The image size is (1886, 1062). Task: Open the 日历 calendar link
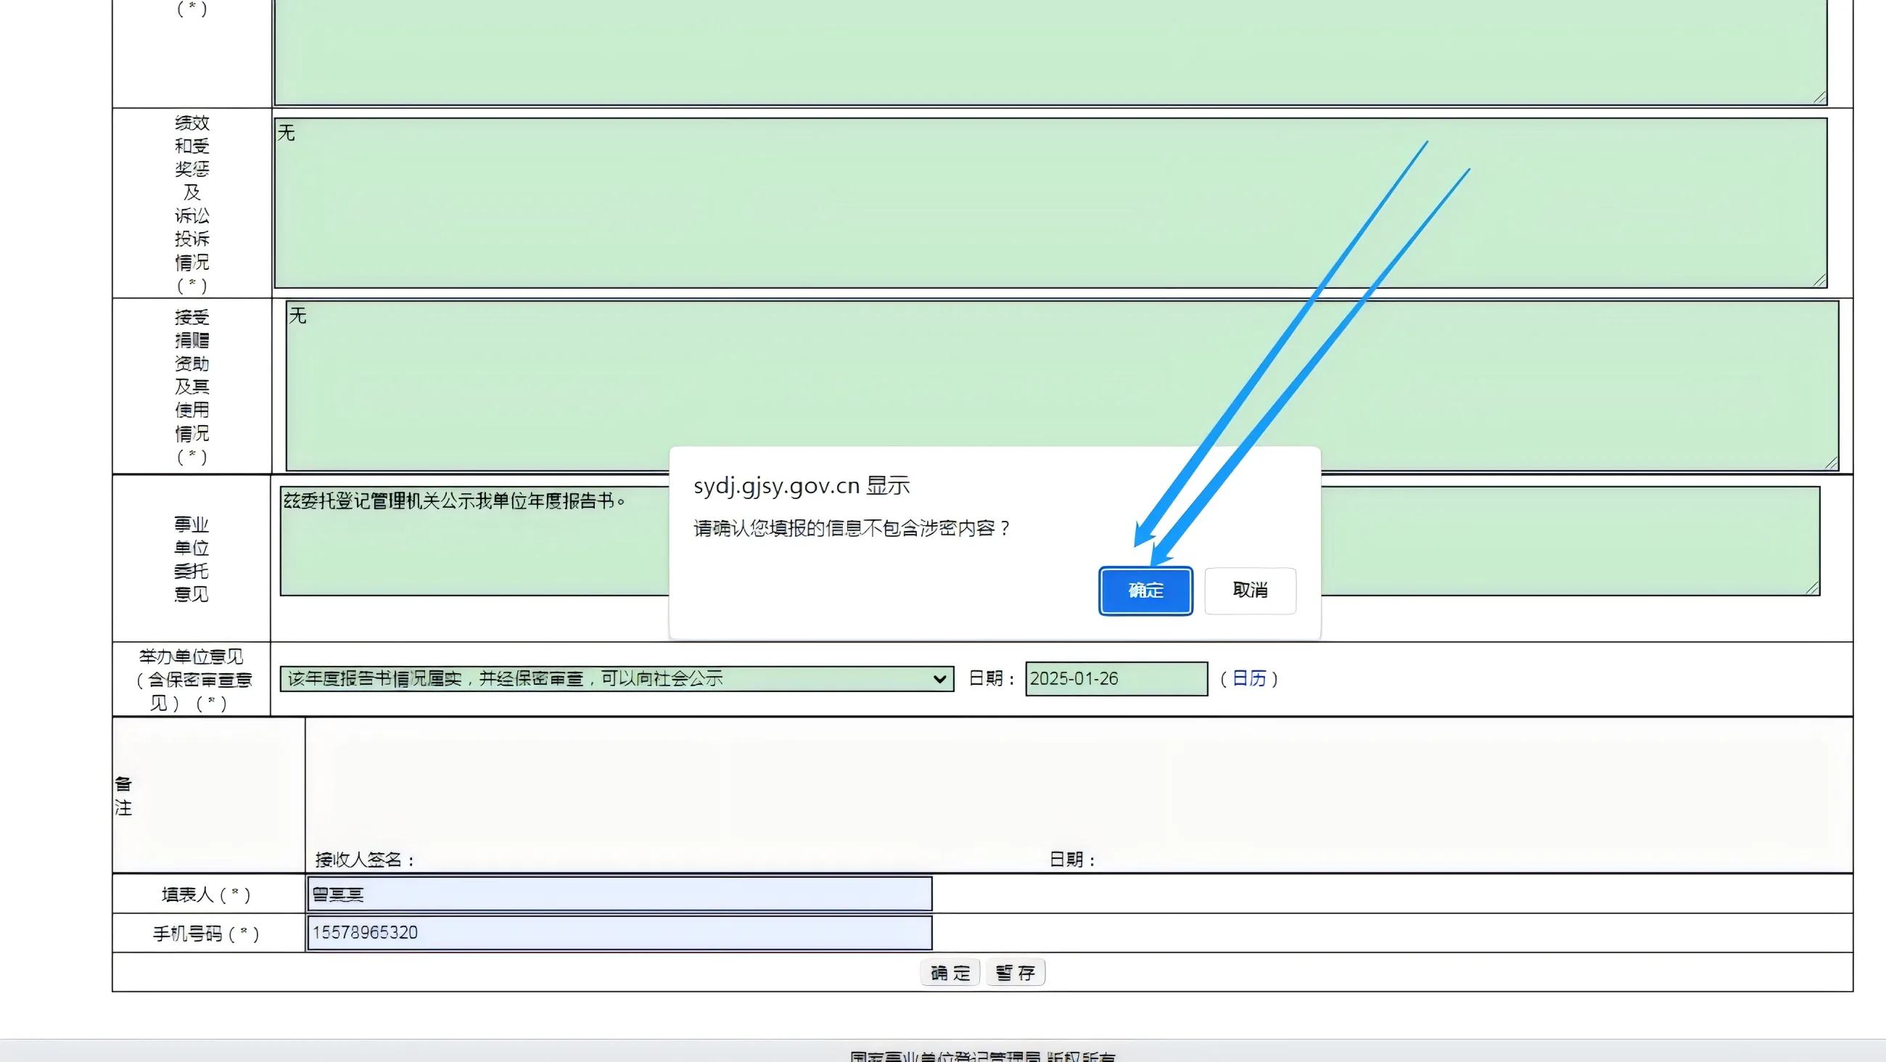1248,678
